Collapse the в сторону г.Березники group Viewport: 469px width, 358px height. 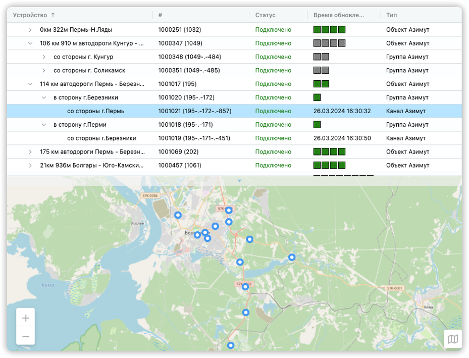44,97
